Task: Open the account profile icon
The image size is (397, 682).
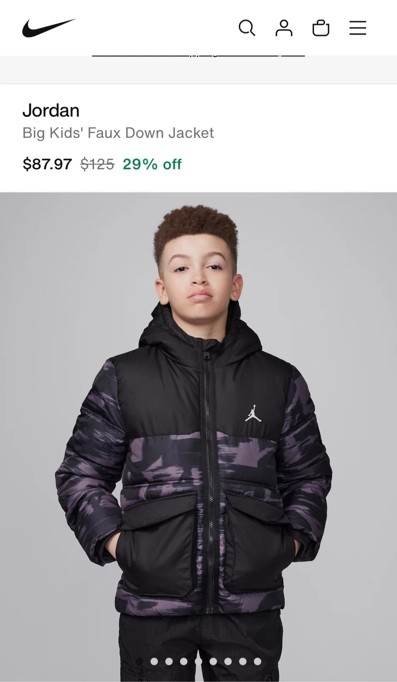Action: point(284,28)
